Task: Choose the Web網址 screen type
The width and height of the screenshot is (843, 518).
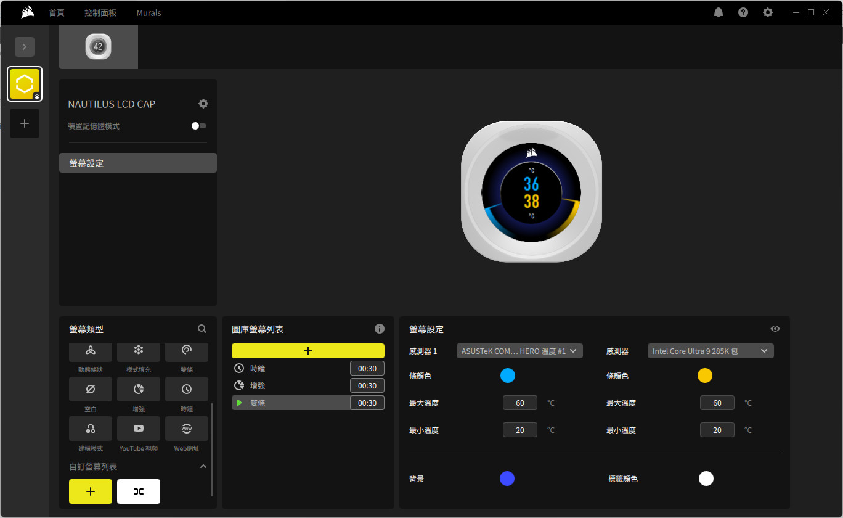Action: (x=187, y=429)
